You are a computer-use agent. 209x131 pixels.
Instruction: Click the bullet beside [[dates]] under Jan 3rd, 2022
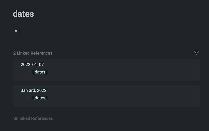pyautogui.click(x=29, y=98)
